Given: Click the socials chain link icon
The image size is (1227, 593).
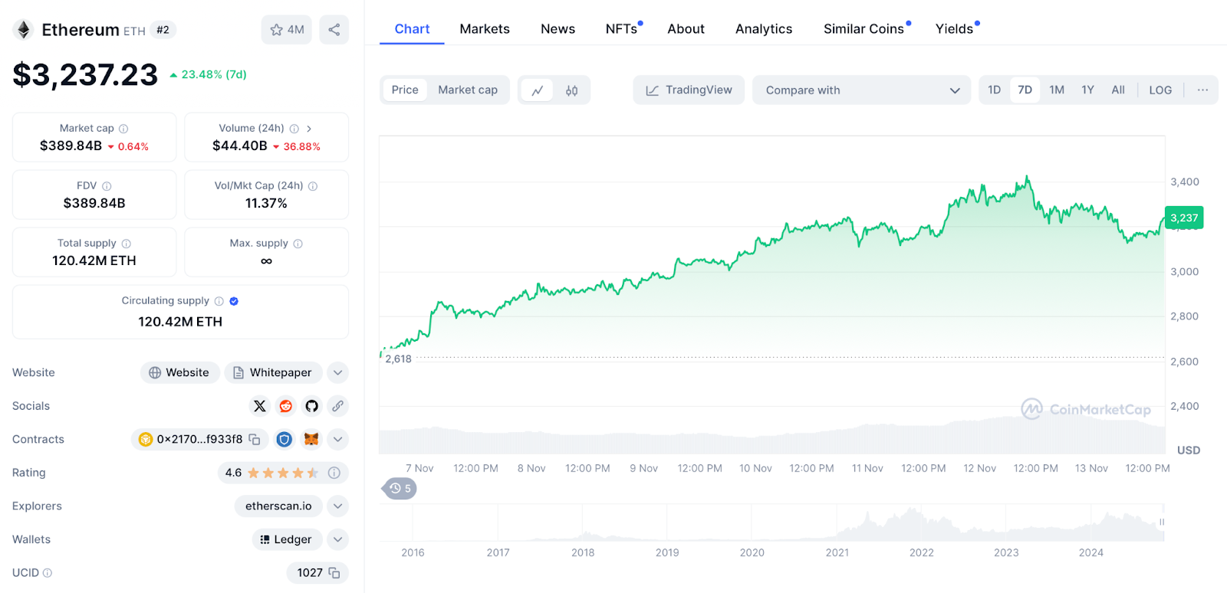Looking at the screenshot, I should click(337, 406).
